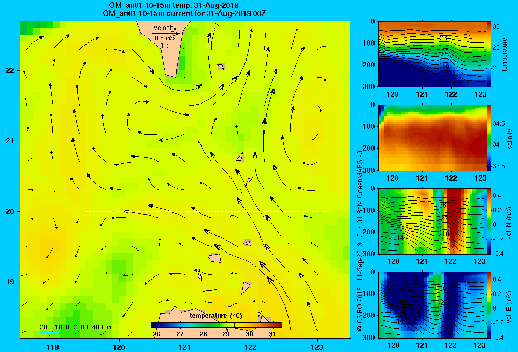
Task: Click the 'vel. E (m/s)' label
Action: [x=509, y=306]
